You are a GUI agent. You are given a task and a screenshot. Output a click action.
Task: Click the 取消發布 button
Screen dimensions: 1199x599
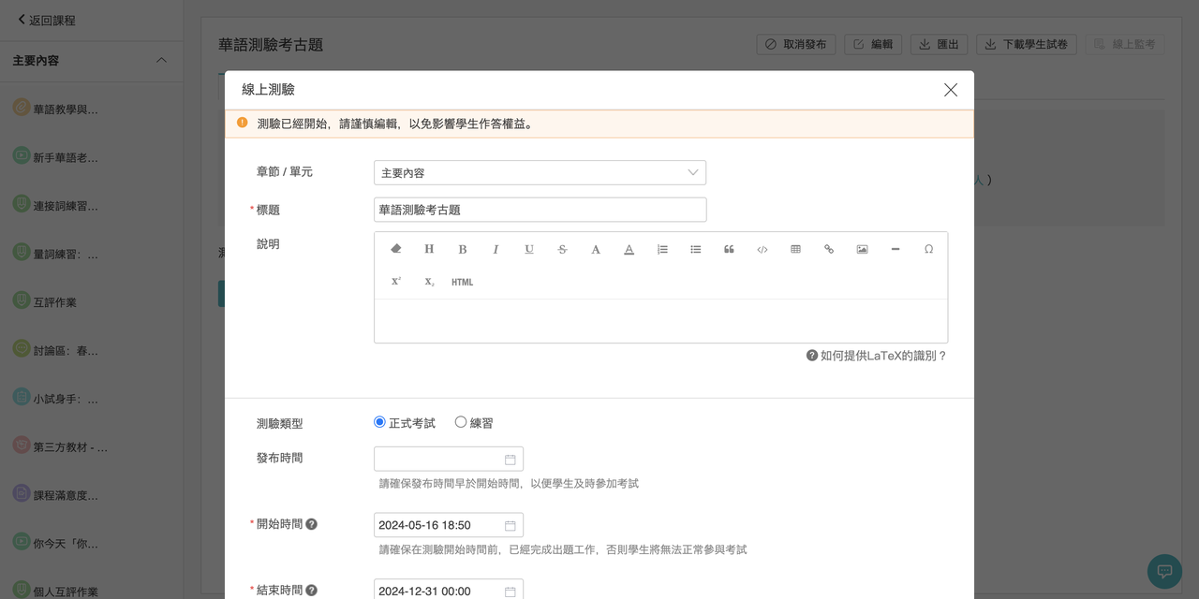795,44
